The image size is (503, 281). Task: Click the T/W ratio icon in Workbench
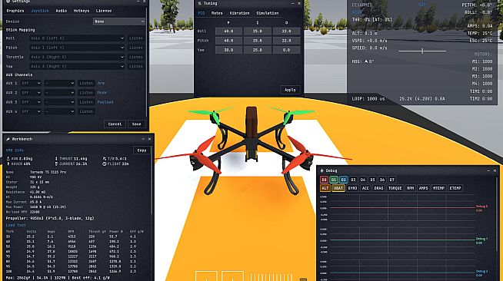point(105,159)
